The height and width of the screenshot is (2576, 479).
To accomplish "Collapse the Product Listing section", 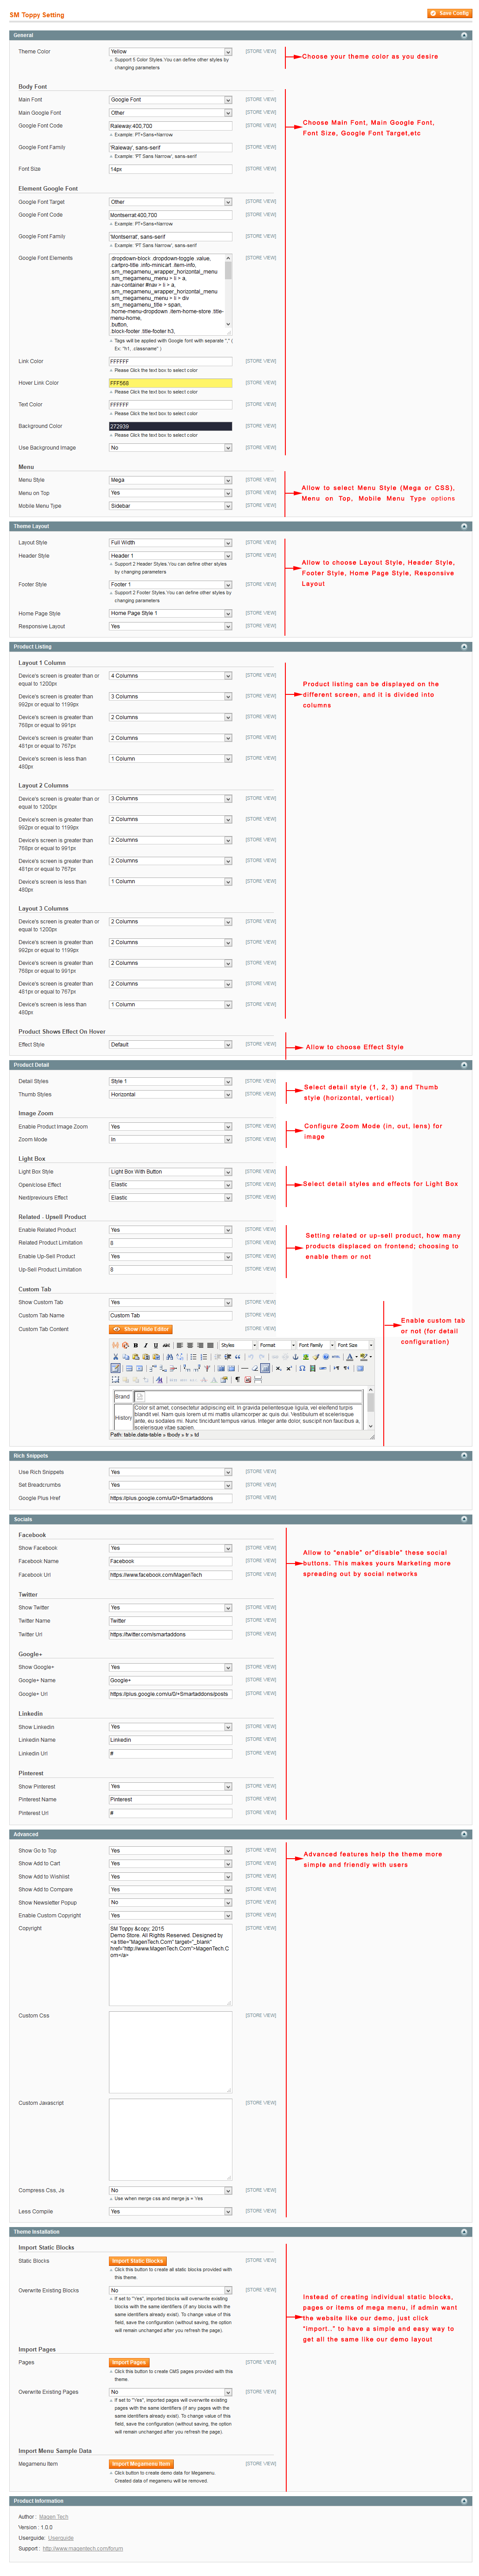I will coord(464,647).
